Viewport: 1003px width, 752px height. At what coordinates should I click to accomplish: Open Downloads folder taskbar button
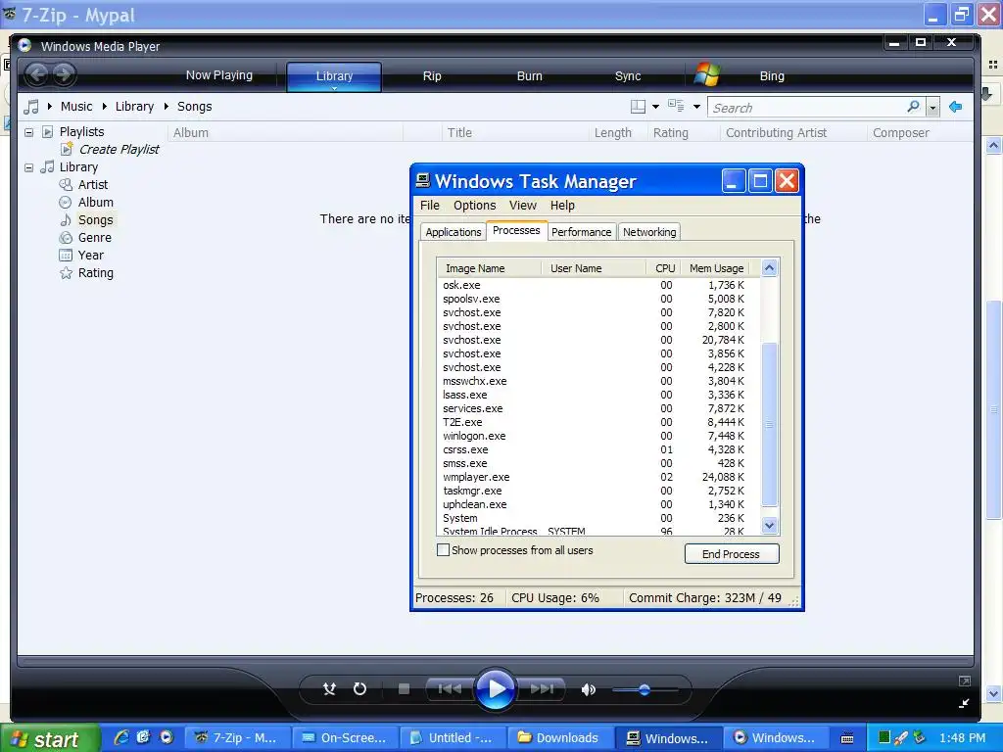click(x=560, y=738)
